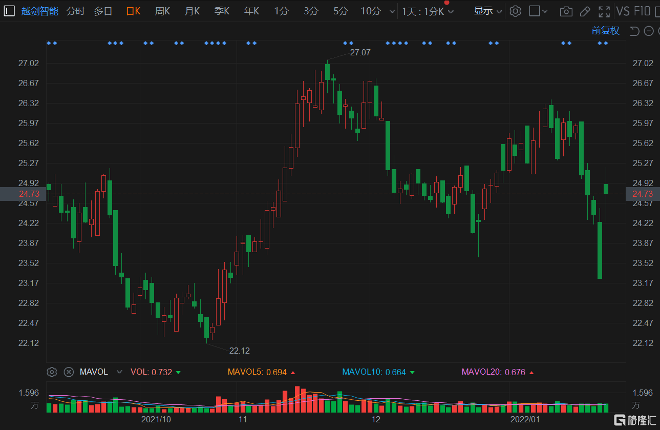The image size is (660, 430).
Task: Click the 2022/01 date axis label
Action: (525, 419)
